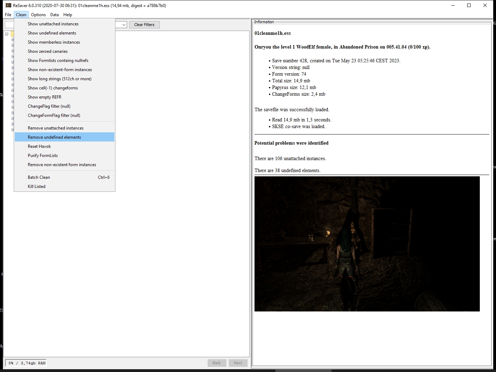Collapse the root tree node
The width and height of the screenshot is (496, 372).
(x=6, y=34)
